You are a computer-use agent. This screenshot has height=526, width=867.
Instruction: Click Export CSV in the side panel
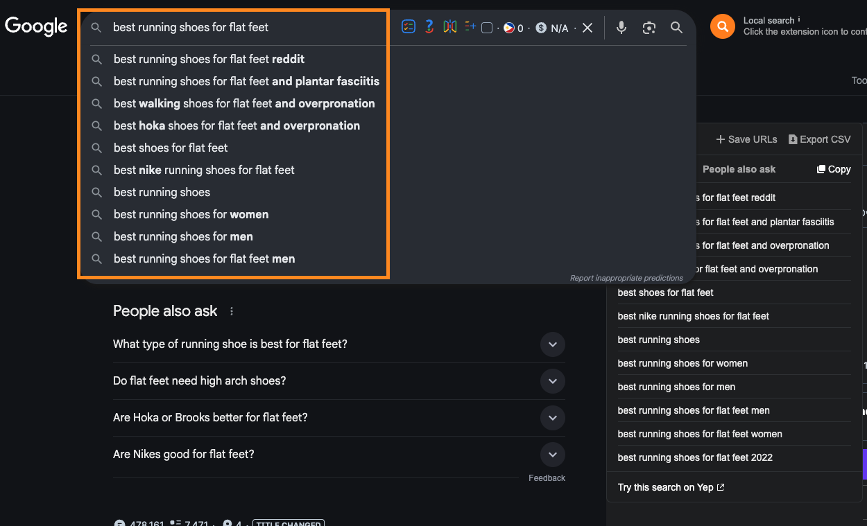point(819,139)
